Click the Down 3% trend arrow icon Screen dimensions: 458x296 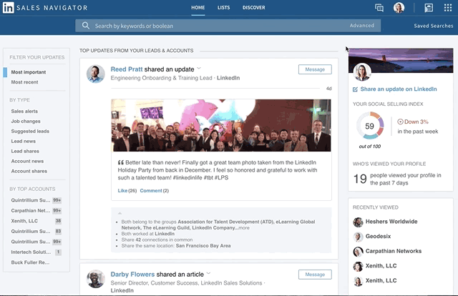pos(400,122)
